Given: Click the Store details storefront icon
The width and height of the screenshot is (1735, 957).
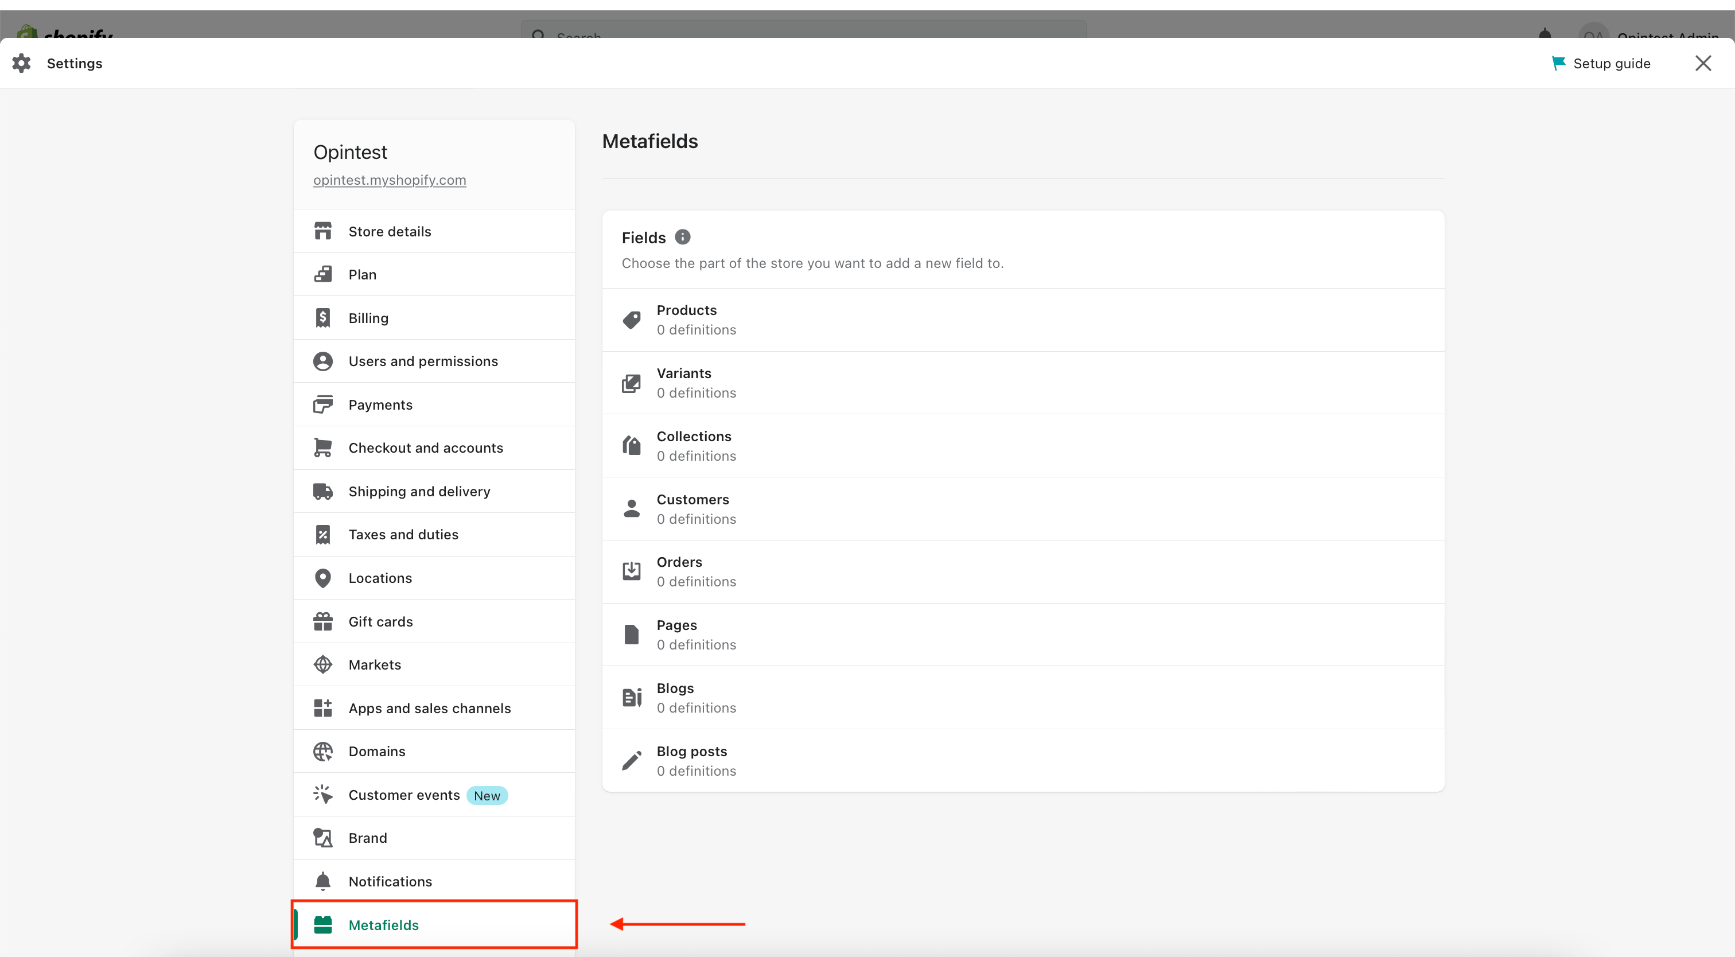Looking at the screenshot, I should click(322, 231).
